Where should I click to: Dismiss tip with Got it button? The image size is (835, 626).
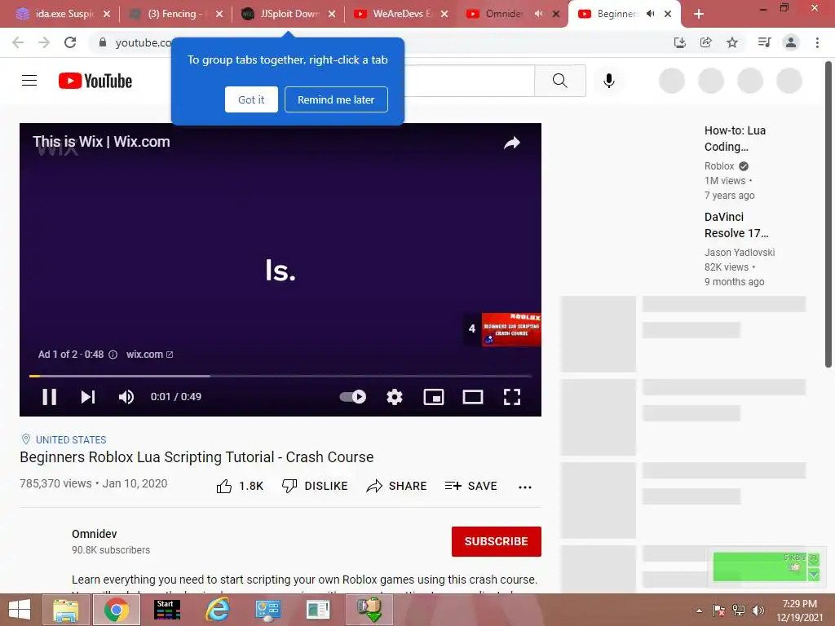pos(251,99)
